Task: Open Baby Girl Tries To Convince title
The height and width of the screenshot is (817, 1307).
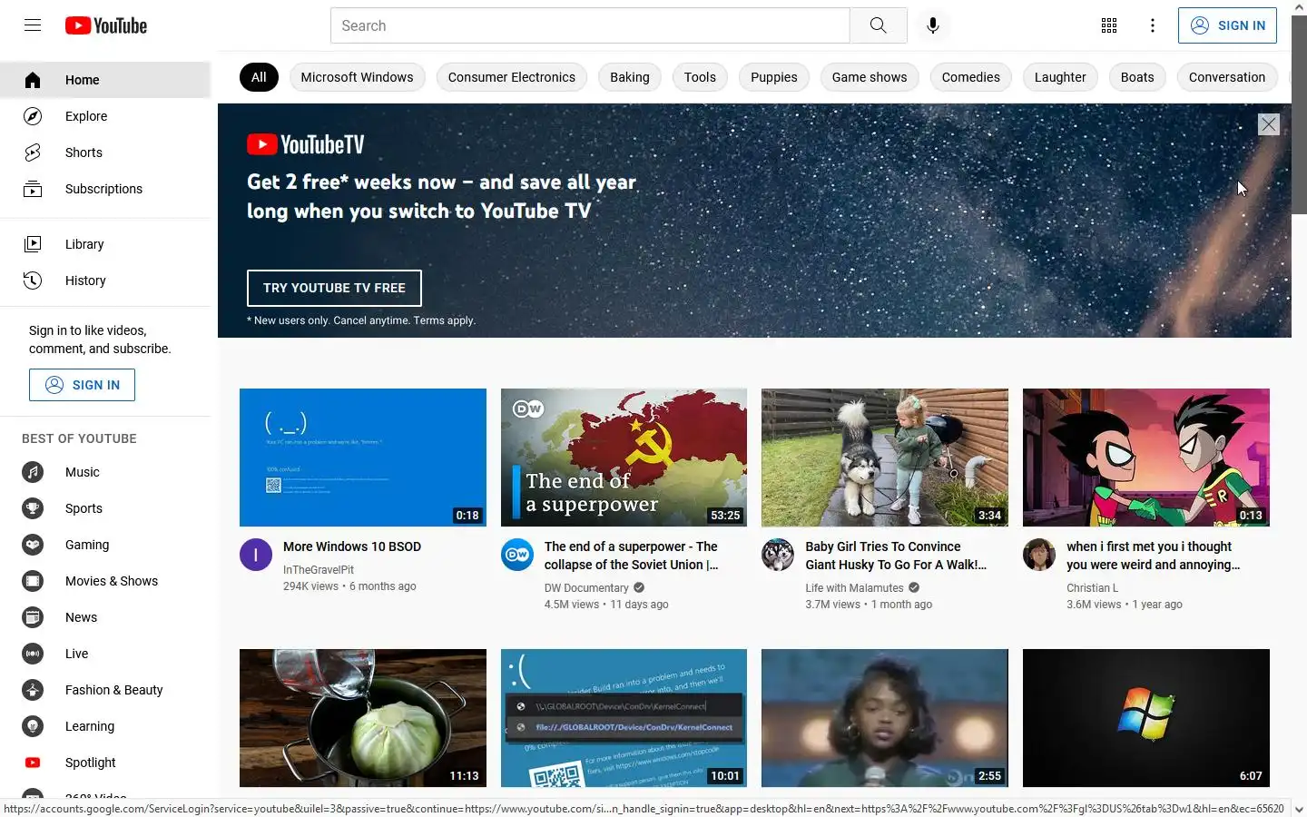Action: point(896,556)
